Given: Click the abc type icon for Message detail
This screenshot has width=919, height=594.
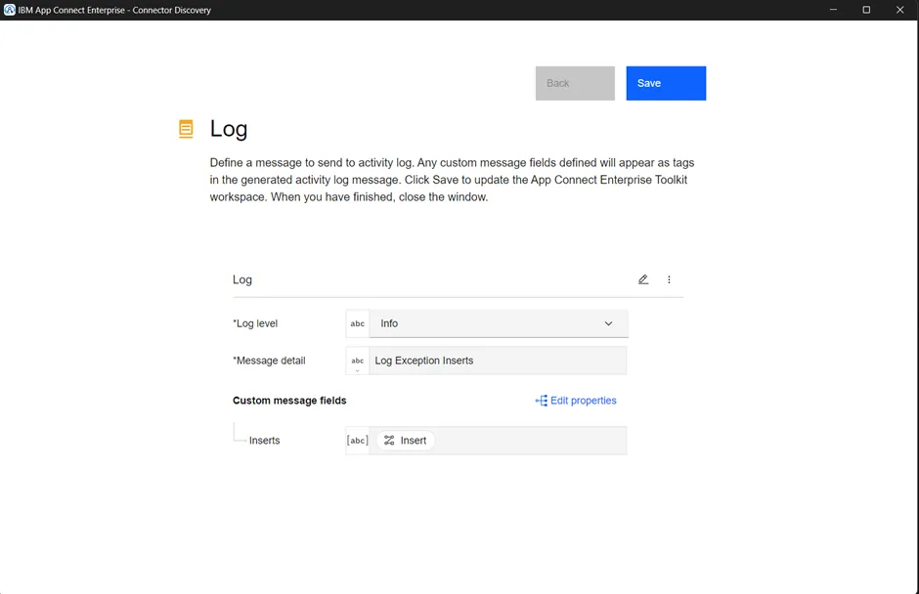Looking at the screenshot, I should [x=358, y=361].
